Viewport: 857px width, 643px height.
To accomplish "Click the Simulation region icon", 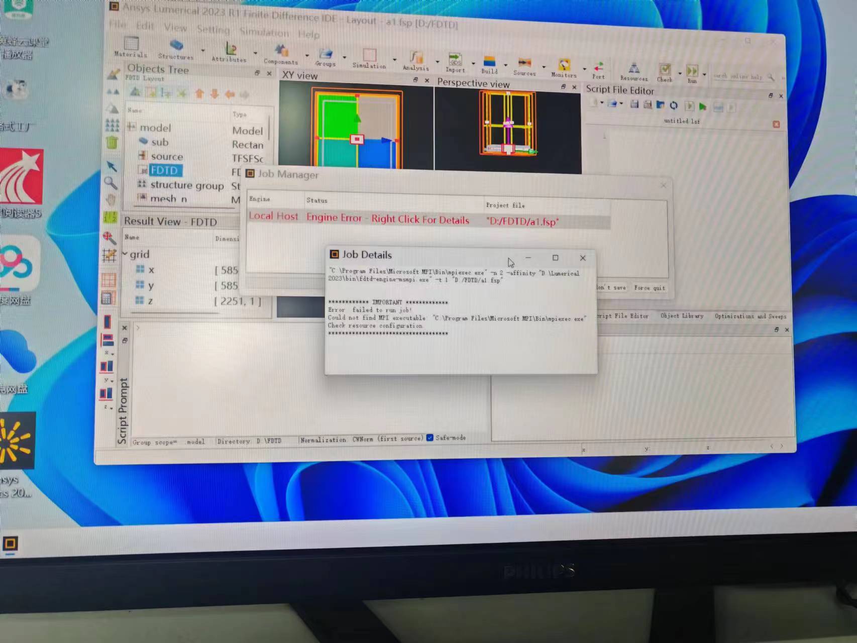I will pos(370,55).
